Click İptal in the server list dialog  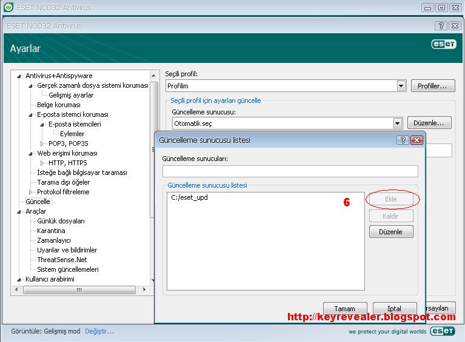click(395, 308)
